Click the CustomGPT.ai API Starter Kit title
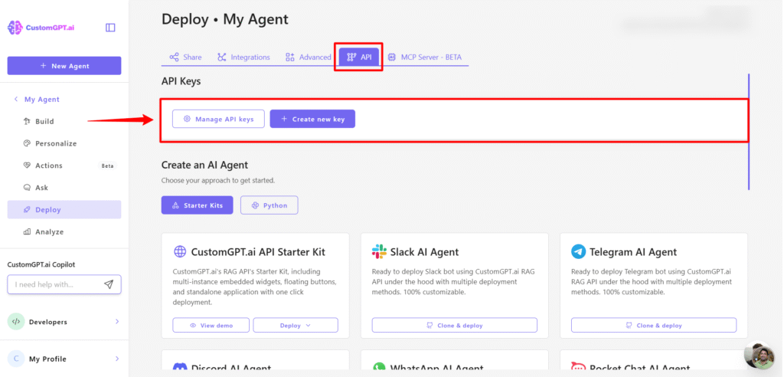The image size is (784, 377). coord(258,252)
